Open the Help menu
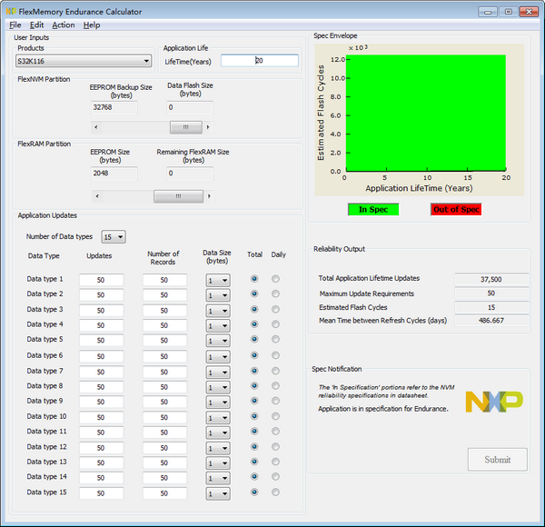Viewport: 545px width, 527px height. 92,25
